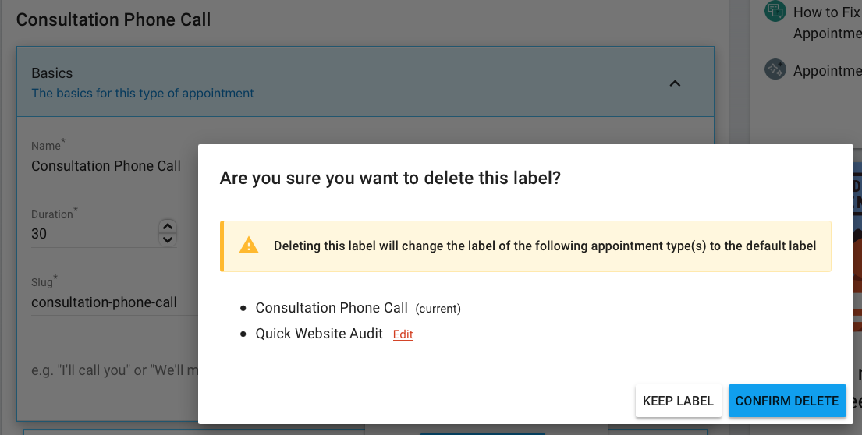The image size is (862, 435).
Task: Click the dialog title about deleting this label
Action: tap(390, 178)
